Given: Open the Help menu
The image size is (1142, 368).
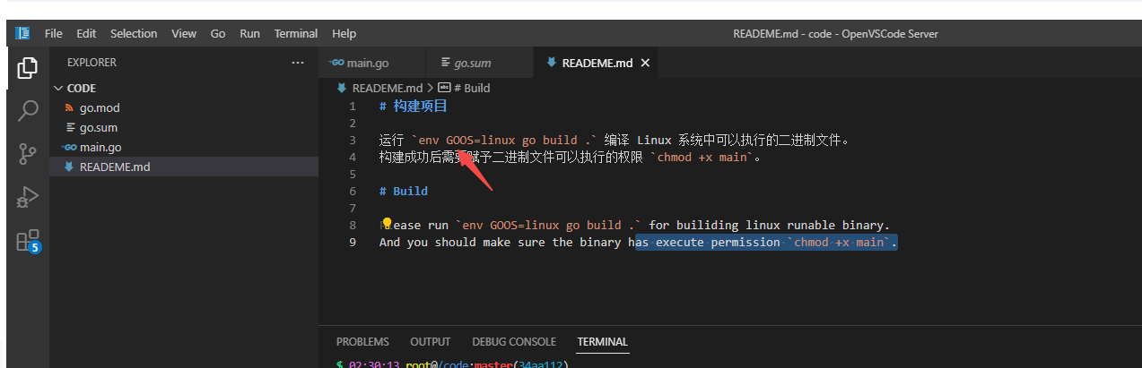Looking at the screenshot, I should (x=344, y=33).
